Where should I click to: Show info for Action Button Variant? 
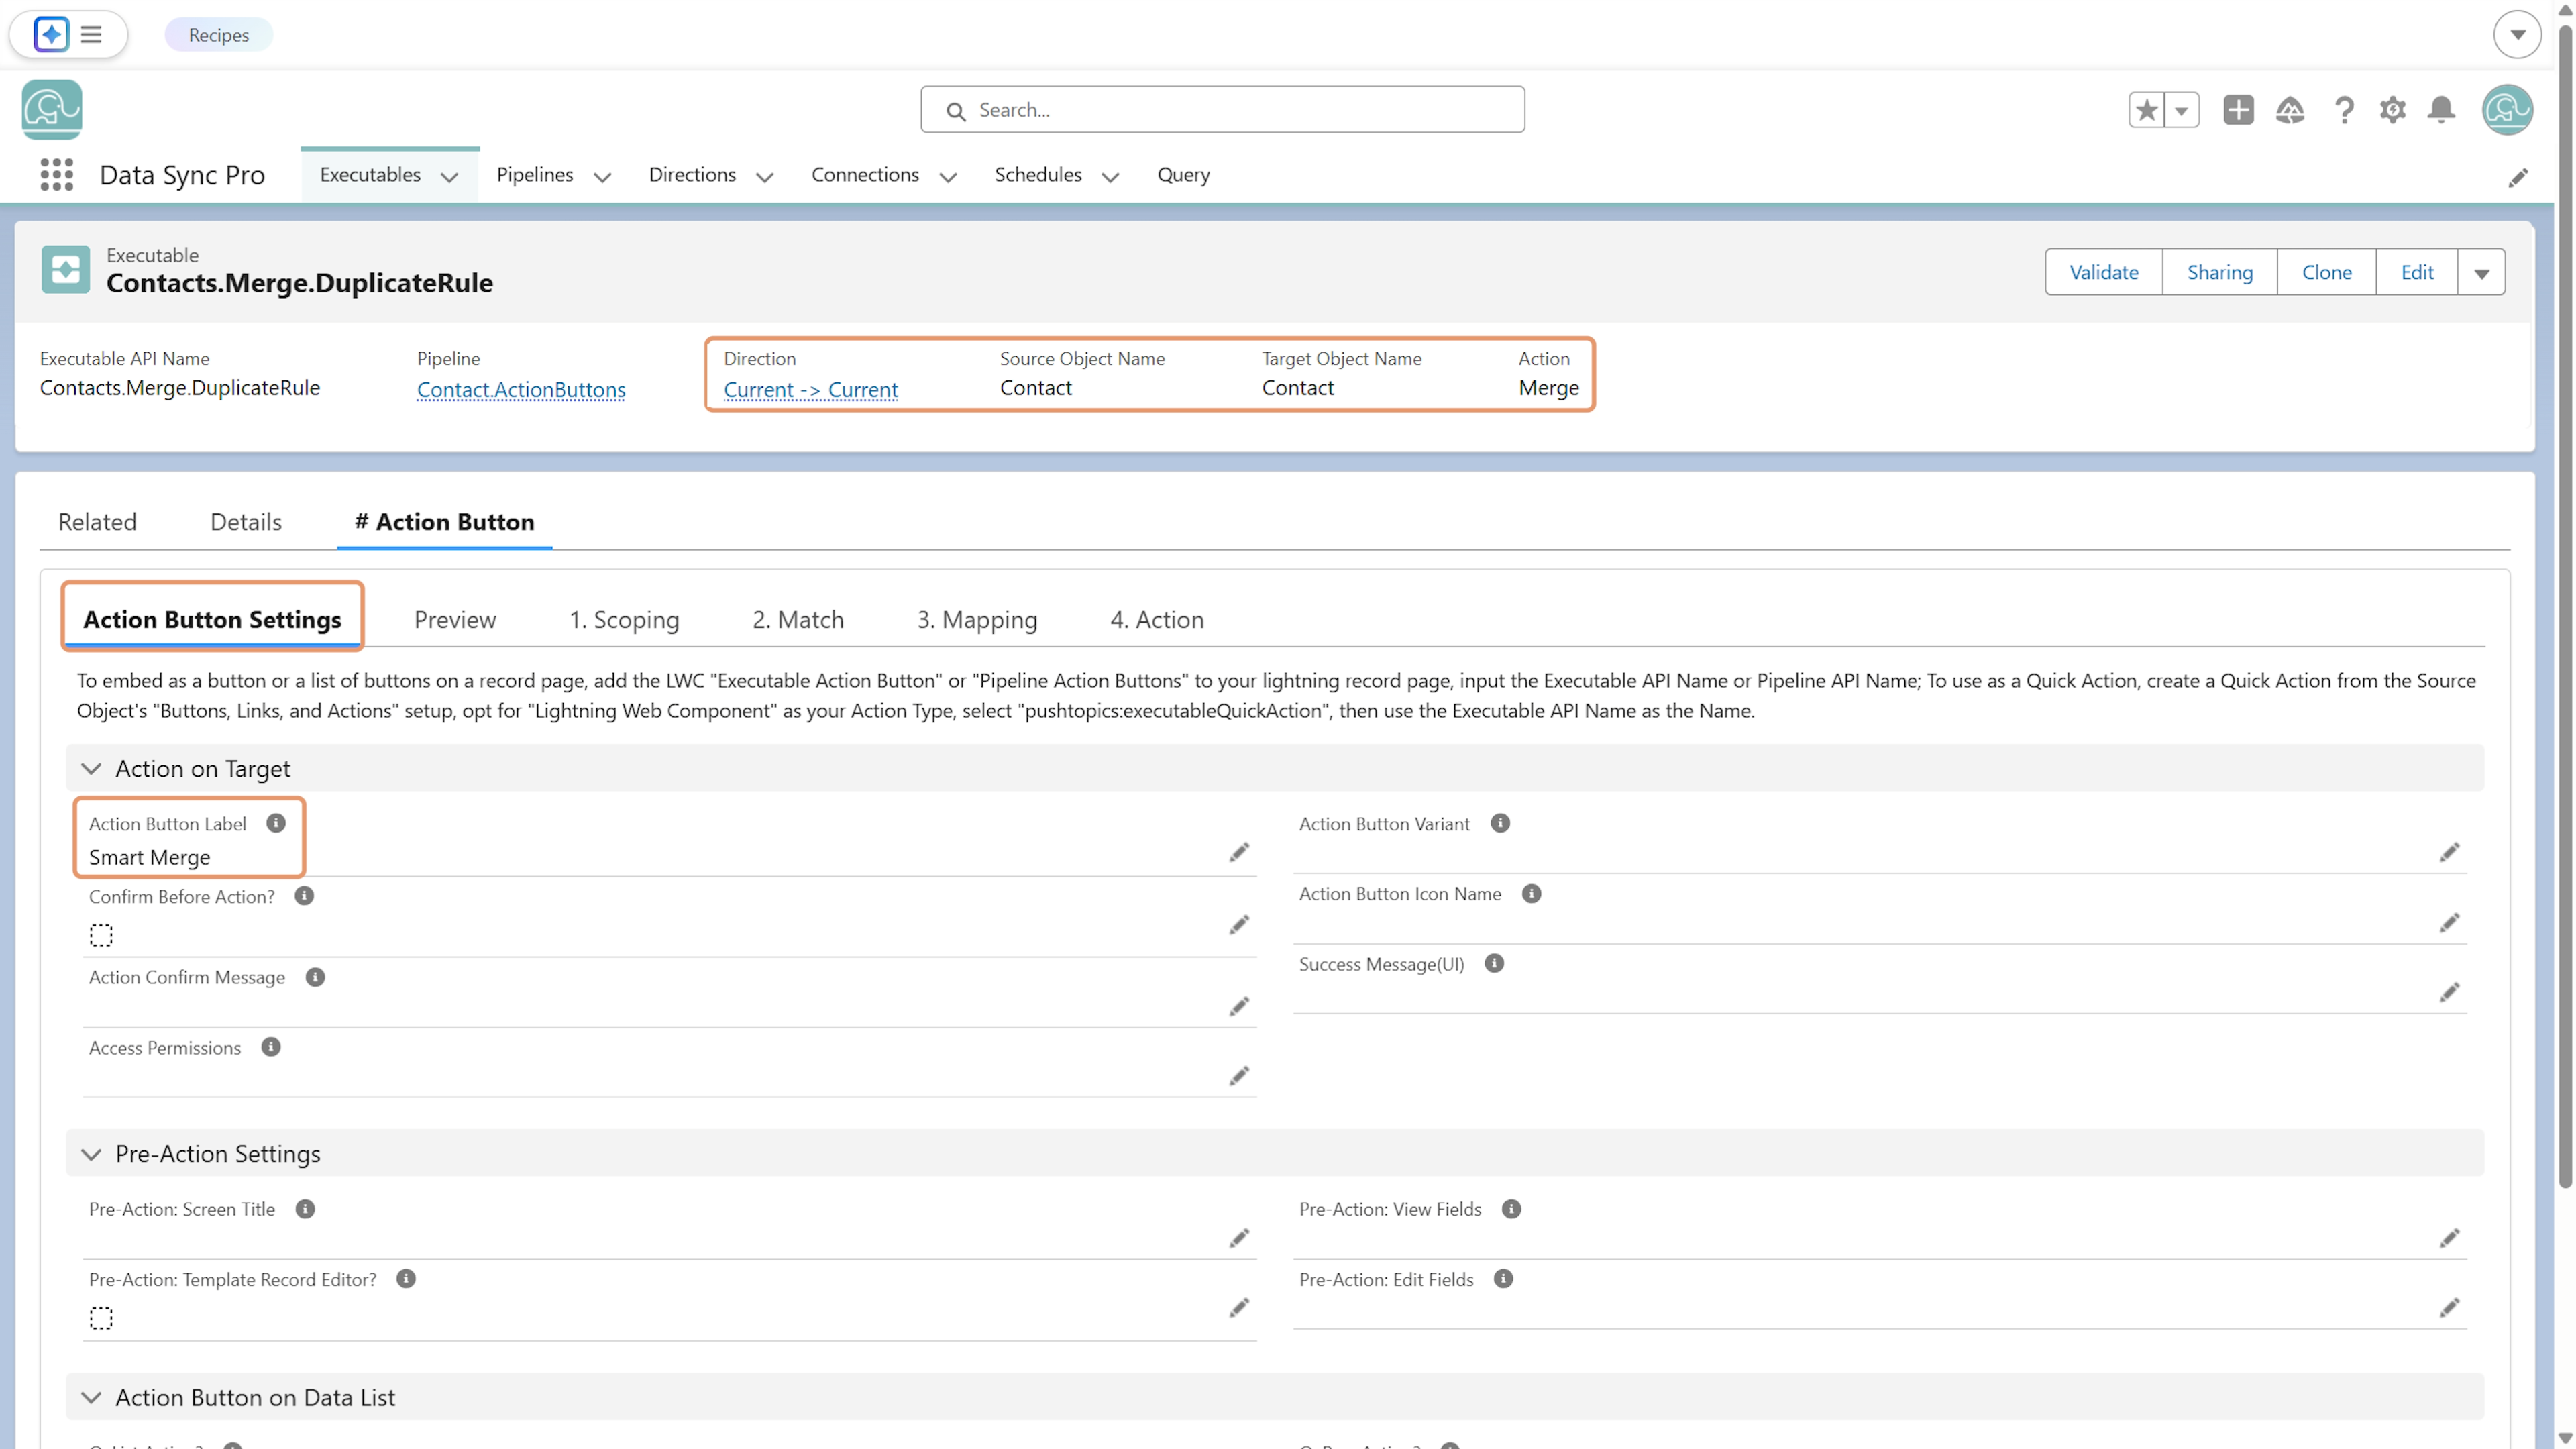(x=1500, y=823)
